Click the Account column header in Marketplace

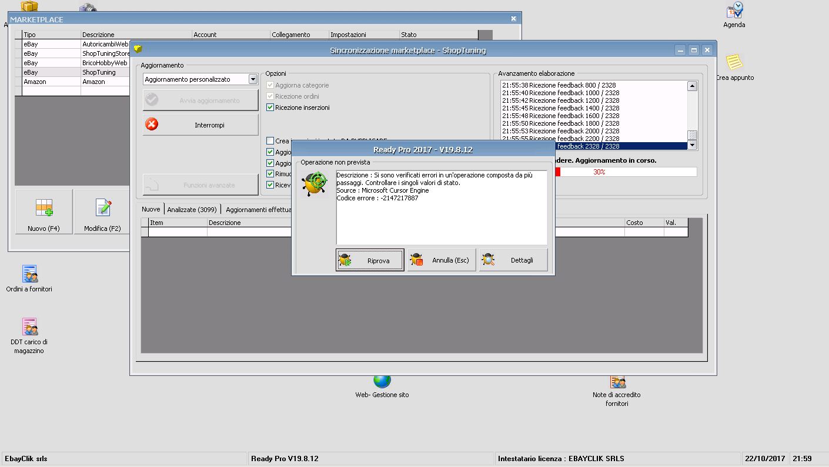point(231,35)
